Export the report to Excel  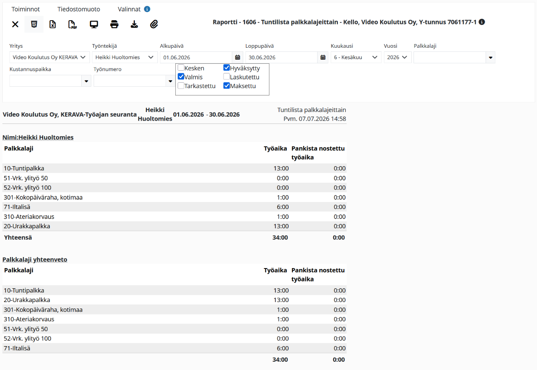click(52, 24)
